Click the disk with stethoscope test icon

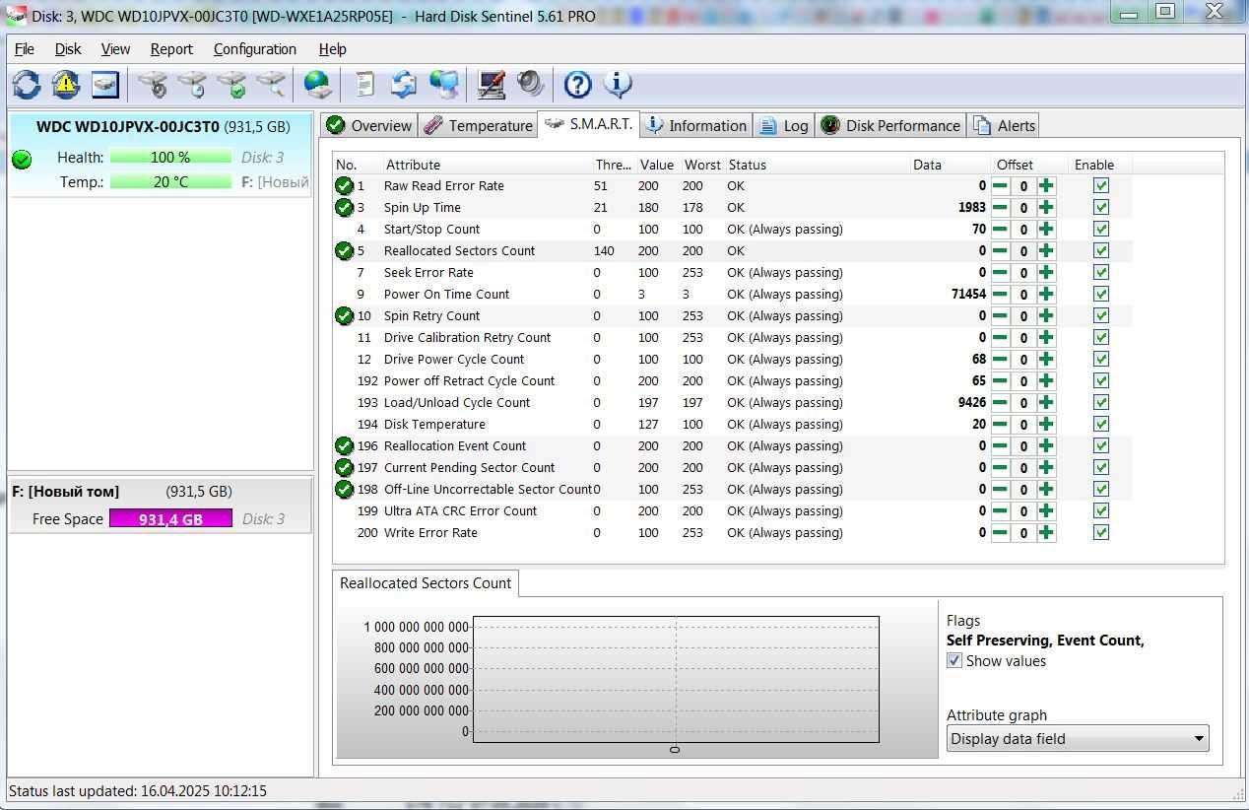153,84
